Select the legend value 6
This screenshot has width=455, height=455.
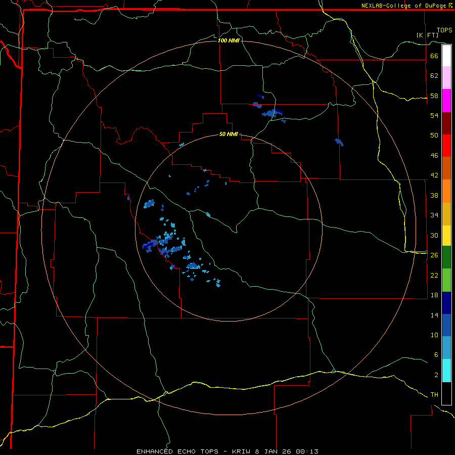coord(436,354)
